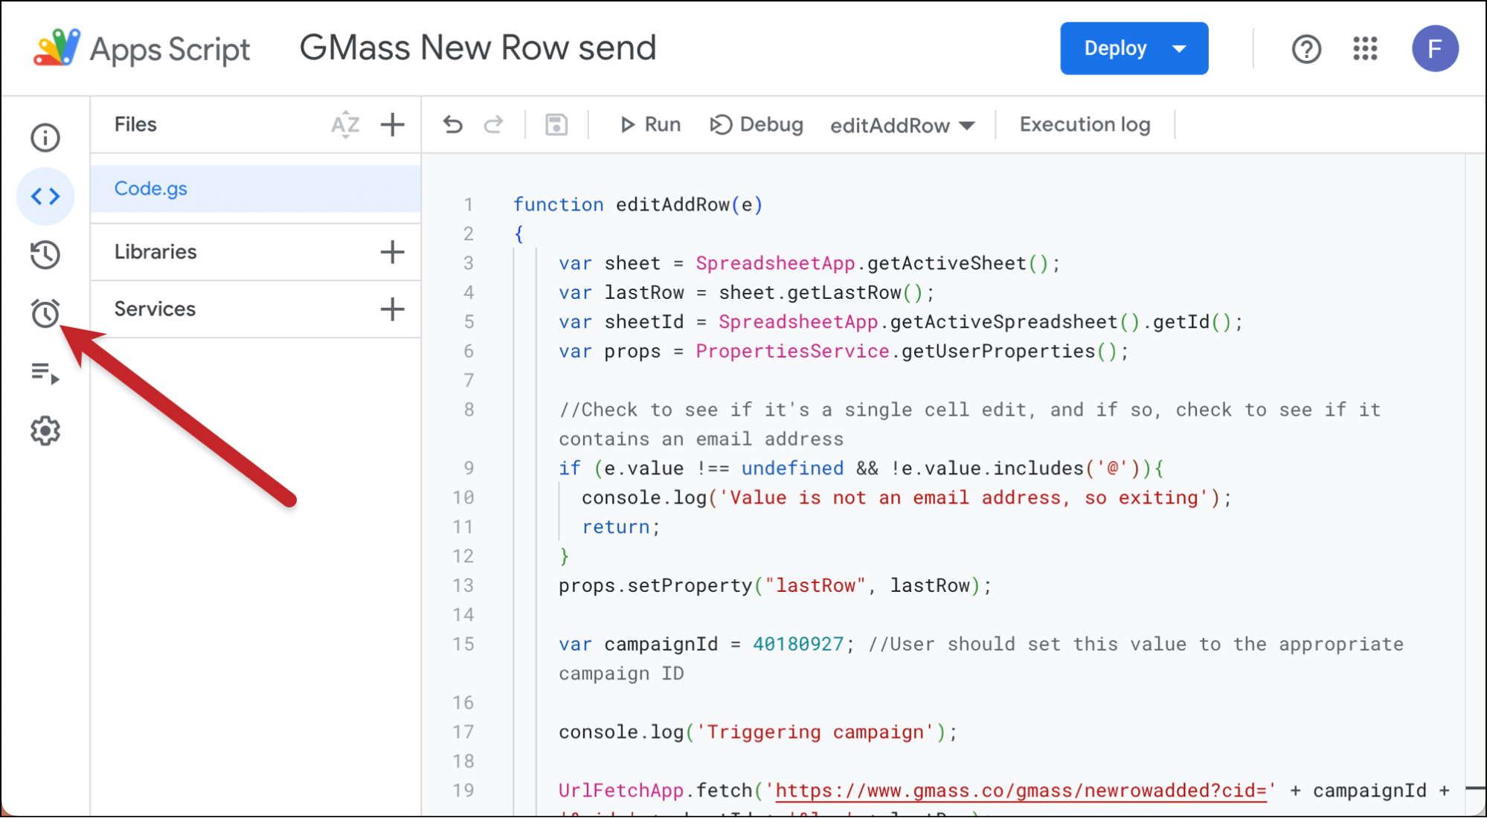Screen dimensions: 1487x818
Task: Open Project Settings gear icon
Action: click(45, 431)
